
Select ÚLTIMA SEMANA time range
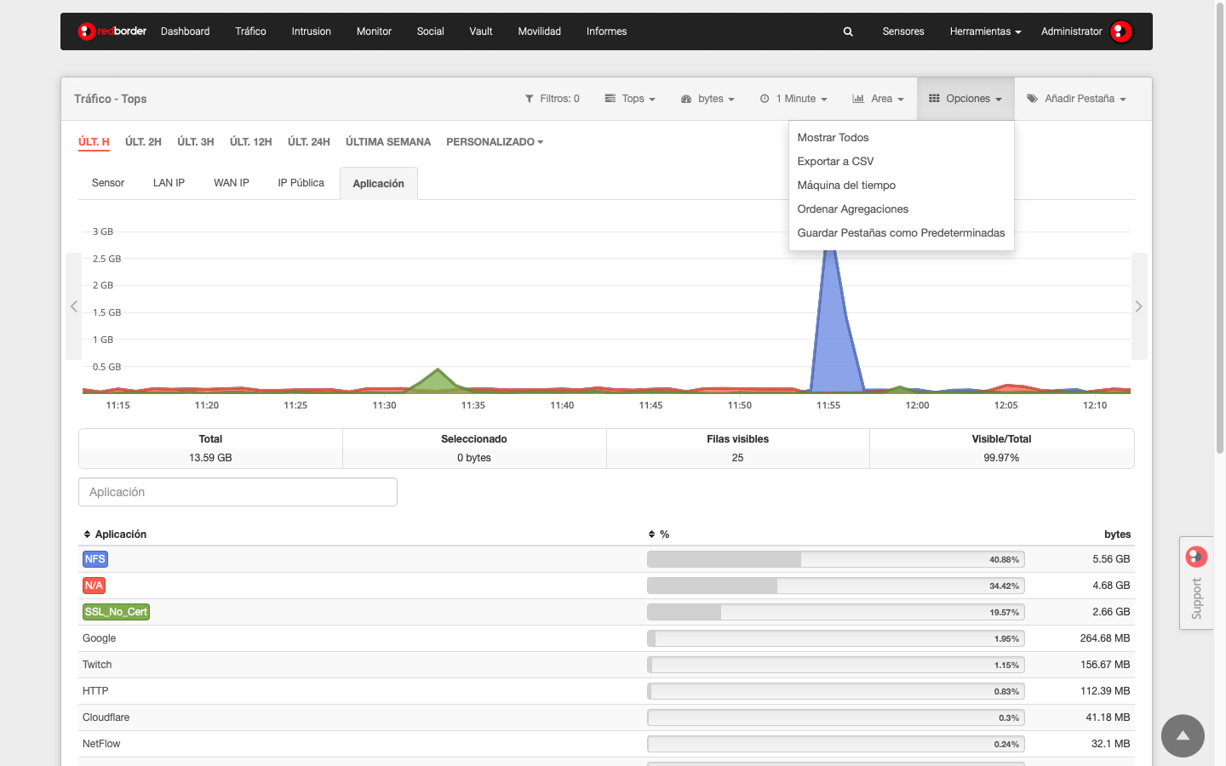388,142
